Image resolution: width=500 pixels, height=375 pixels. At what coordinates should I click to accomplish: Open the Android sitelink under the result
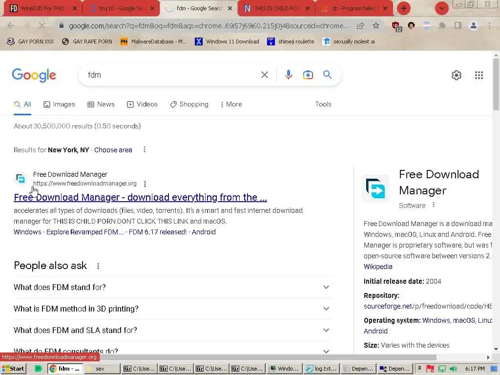click(x=204, y=232)
